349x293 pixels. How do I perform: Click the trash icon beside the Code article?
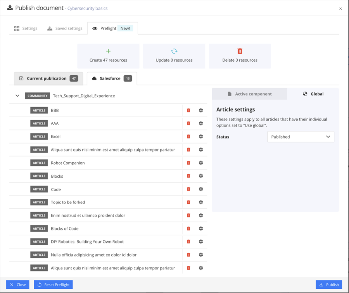(x=188, y=189)
